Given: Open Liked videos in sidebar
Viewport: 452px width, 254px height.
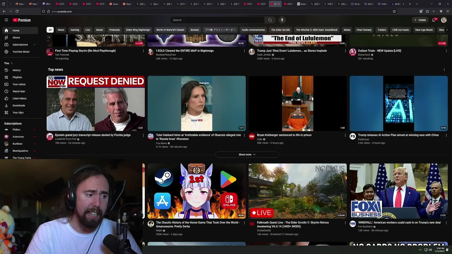Looking at the screenshot, I should coord(20,98).
